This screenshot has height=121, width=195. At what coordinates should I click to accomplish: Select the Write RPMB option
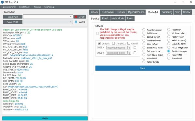(144, 58)
